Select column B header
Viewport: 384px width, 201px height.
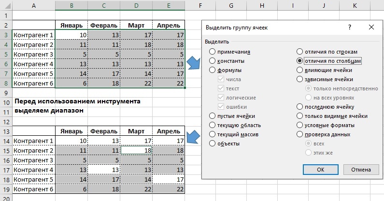pos(71,5)
